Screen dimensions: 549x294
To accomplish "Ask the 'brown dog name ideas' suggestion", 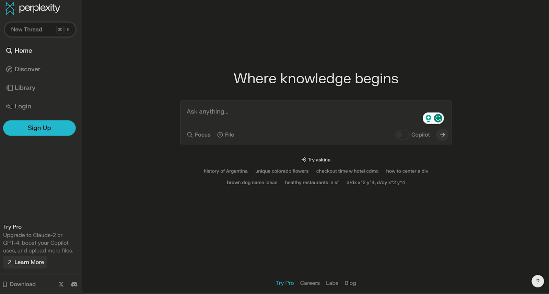I will (x=252, y=183).
